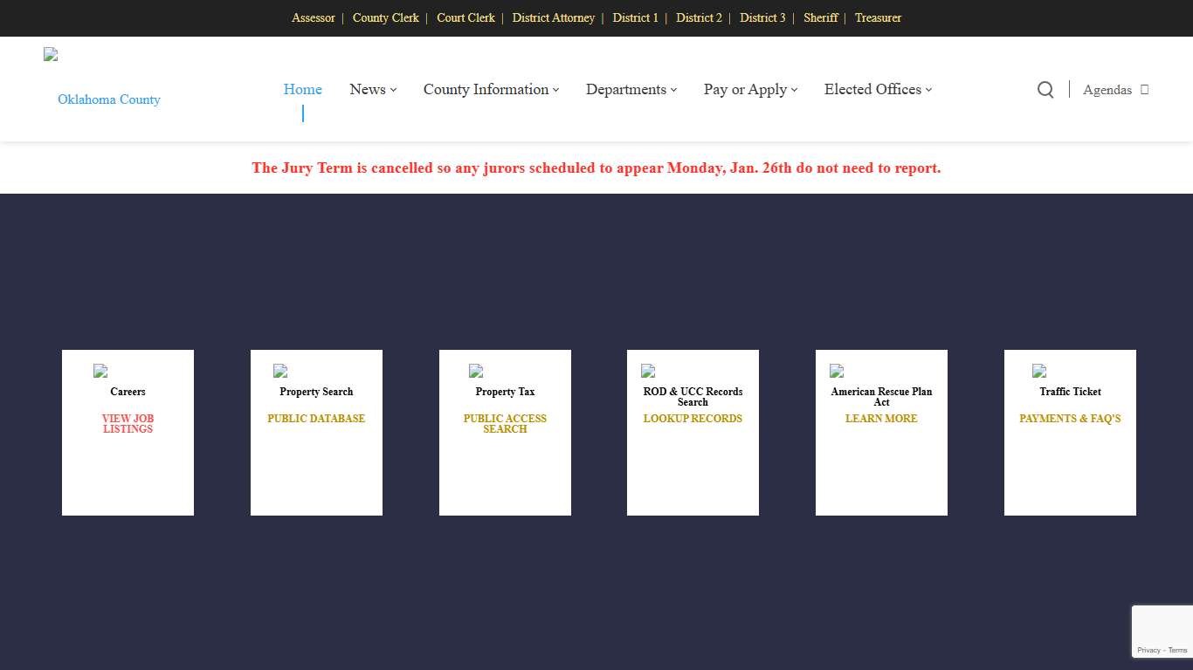Click the Oklahoma County logo image

pyautogui.click(x=51, y=55)
